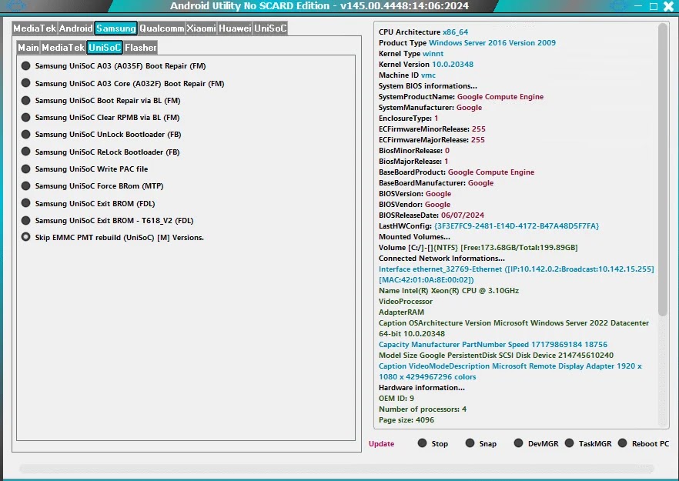Click the BaseBoardManufacturer Google line

pos(436,182)
